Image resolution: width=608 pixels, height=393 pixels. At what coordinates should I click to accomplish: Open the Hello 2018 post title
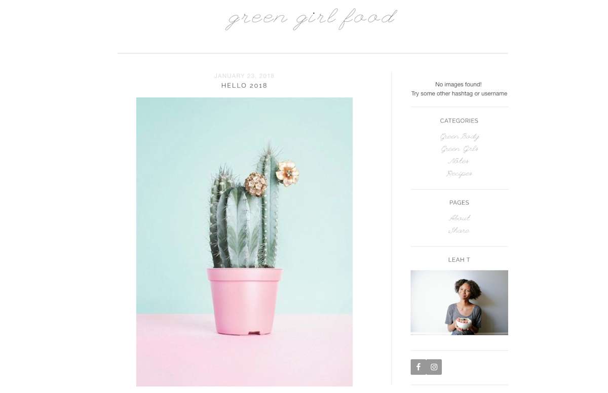[244, 86]
